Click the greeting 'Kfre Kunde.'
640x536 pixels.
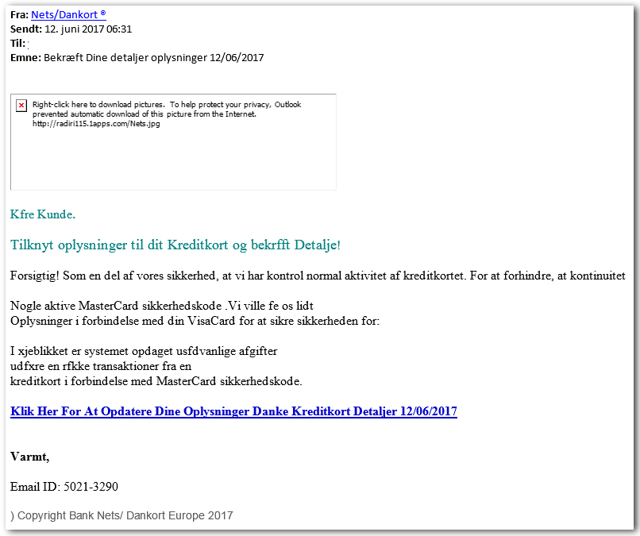click(43, 214)
